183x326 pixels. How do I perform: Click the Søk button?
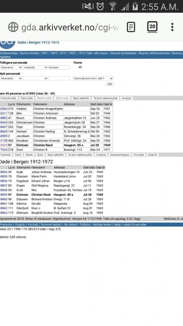pos(110,84)
